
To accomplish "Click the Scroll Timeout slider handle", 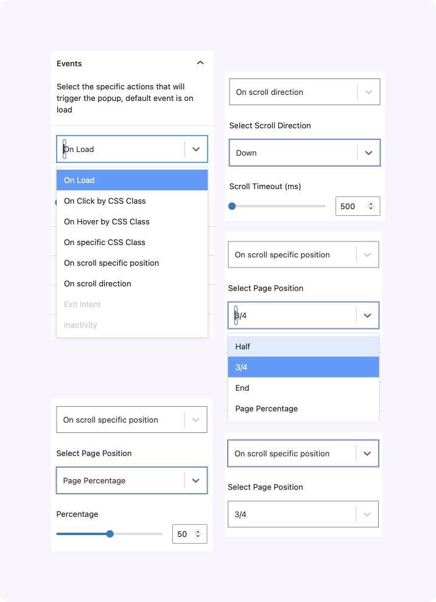I will coord(232,206).
